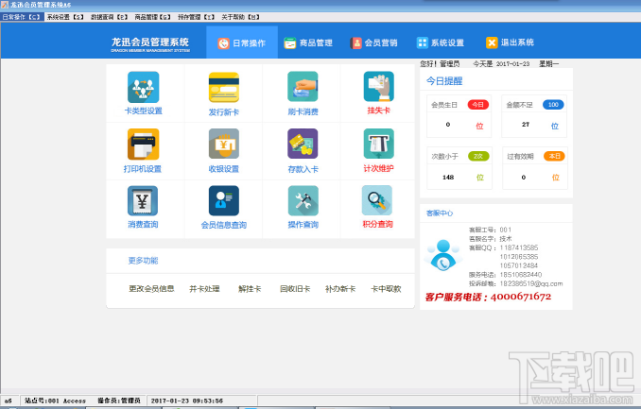
Task: Switch to 系统设置 tab
Action: [441, 43]
